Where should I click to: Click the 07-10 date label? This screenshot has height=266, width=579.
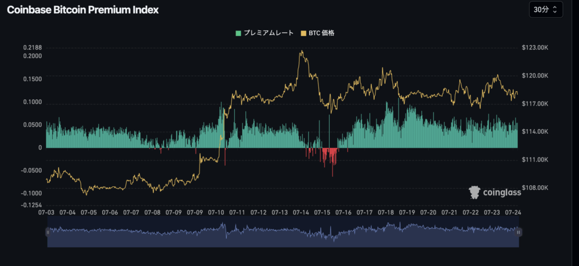pyautogui.click(x=216, y=212)
